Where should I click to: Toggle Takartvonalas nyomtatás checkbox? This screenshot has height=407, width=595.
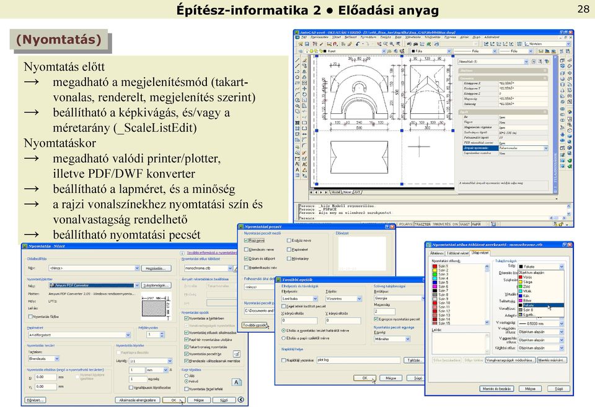click(x=187, y=347)
